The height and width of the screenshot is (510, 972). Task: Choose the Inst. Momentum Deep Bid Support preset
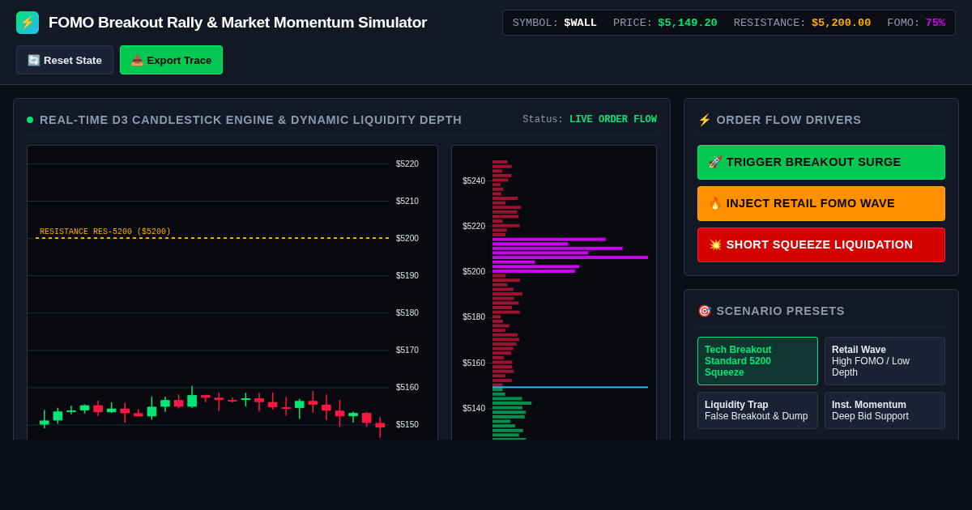[885, 410]
